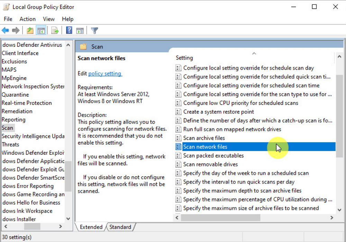Select Security Intelligence Updates node

coord(33,136)
